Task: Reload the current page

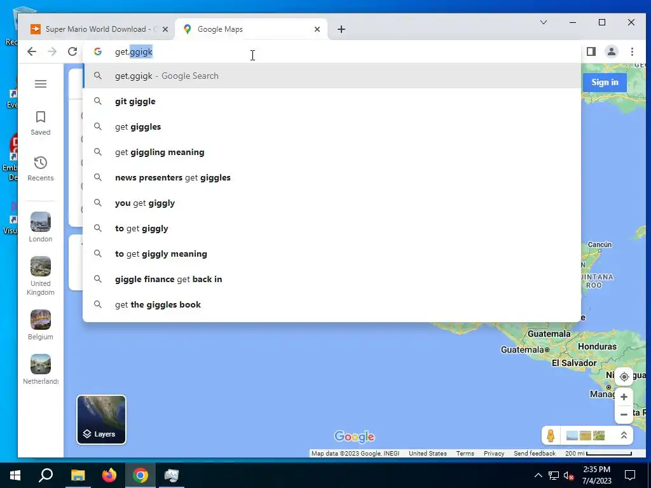Action: click(72, 51)
